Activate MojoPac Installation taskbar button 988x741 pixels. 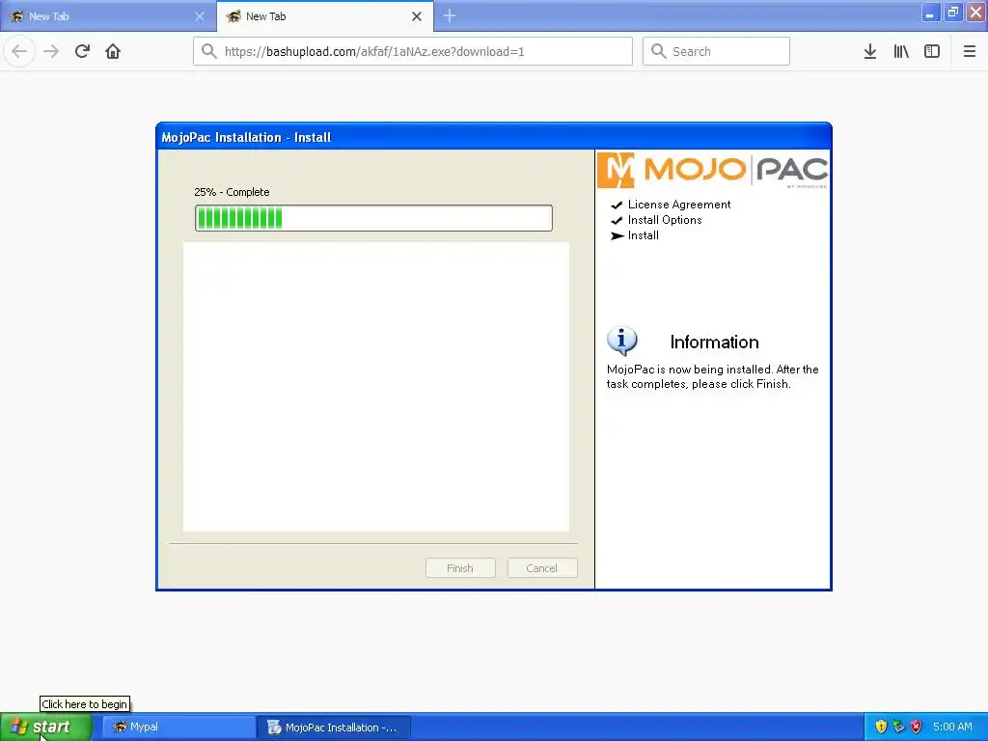pyautogui.click(x=333, y=727)
